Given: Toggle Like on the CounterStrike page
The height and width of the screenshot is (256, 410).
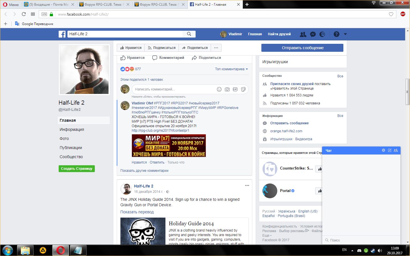Looking at the screenshot, I should click(x=319, y=169).
